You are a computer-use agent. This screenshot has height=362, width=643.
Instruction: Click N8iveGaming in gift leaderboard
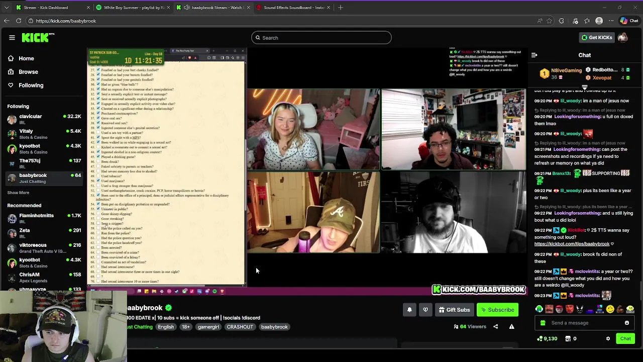[566, 70]
